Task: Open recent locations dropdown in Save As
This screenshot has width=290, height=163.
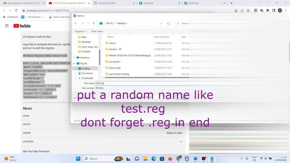Action: [x=88, y=24]
